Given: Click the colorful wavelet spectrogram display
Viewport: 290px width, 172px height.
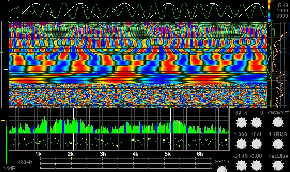Looking at the screenshot, I should pos(138,64).
